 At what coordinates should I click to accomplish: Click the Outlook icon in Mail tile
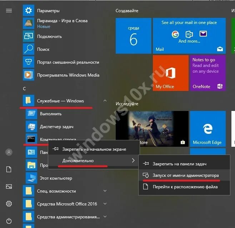click(189, 34)
